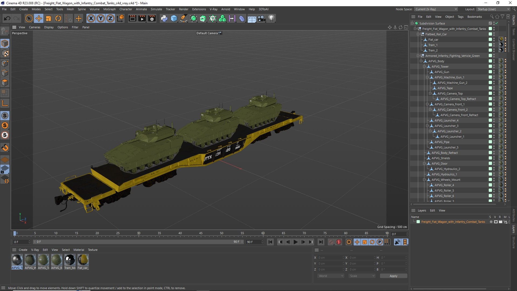Open the MoGraph menu
The image size is (517, 291).
109,9
